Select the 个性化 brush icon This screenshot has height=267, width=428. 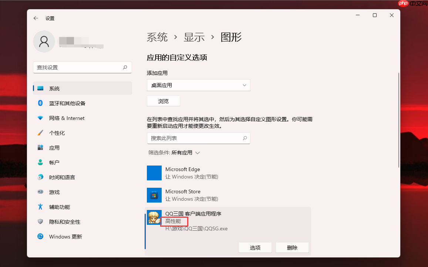coord(41,133)
